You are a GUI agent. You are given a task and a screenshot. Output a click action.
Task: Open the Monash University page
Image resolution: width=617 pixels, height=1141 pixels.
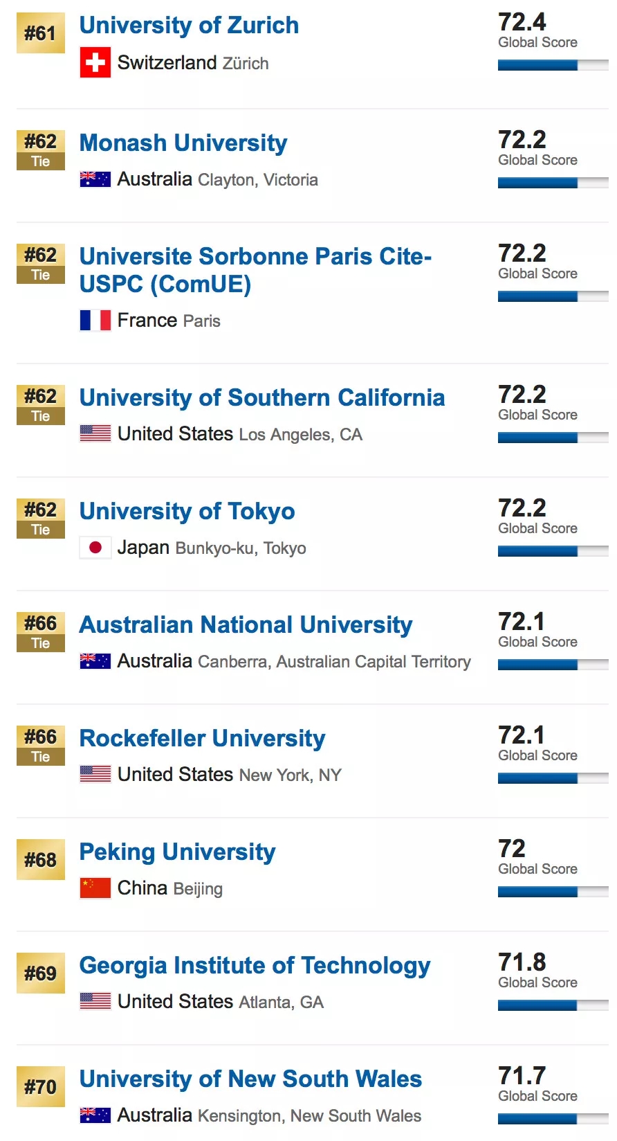183,143
